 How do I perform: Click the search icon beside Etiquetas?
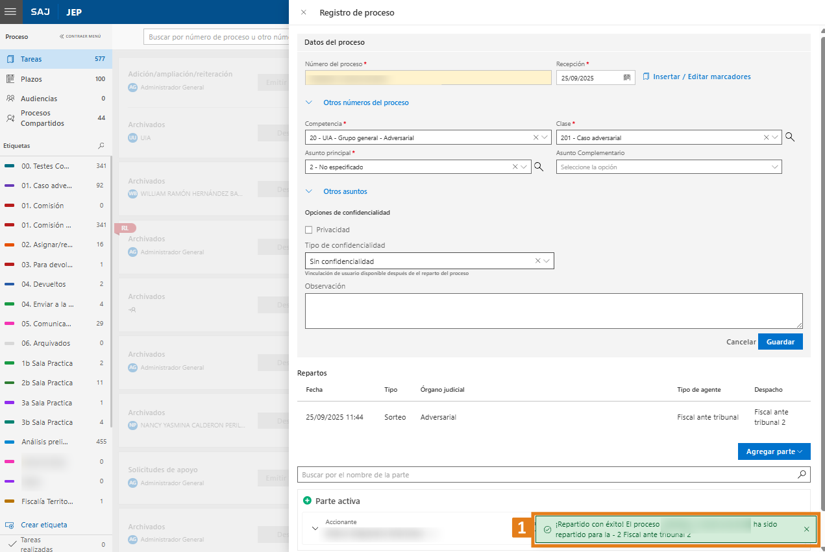101,146
